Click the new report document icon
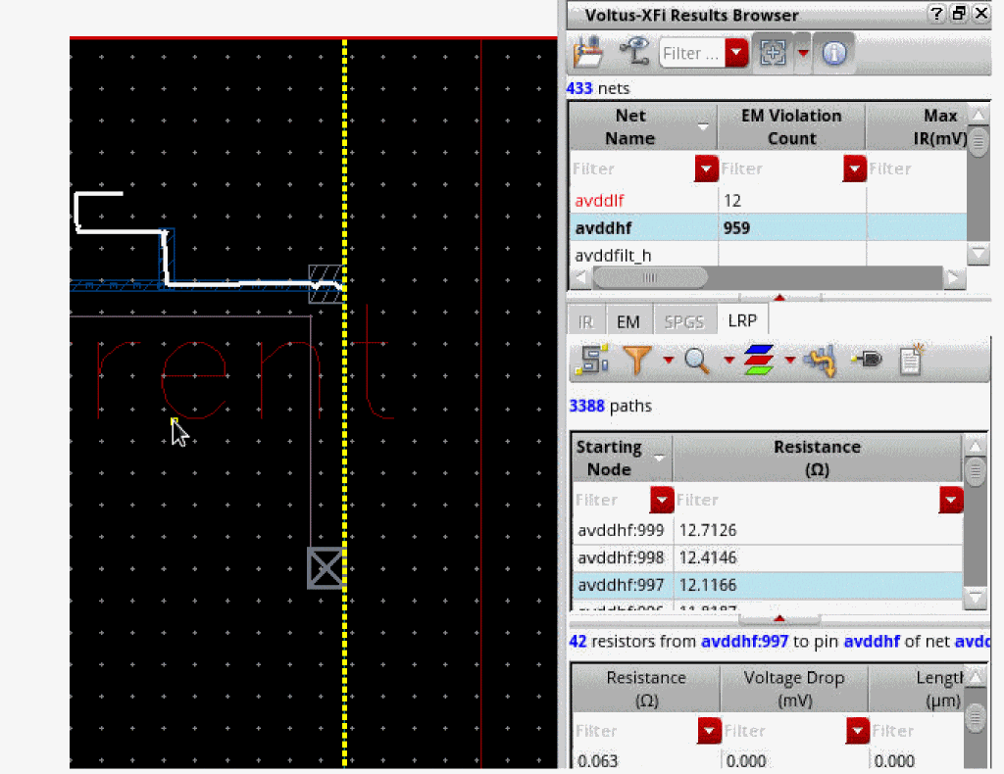1004x774 pixels. [912, 360]
